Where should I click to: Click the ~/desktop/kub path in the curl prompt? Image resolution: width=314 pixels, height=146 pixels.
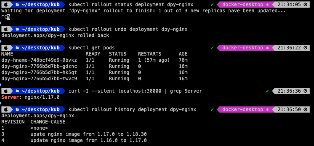pyautogui.click(x=40, y=91)
